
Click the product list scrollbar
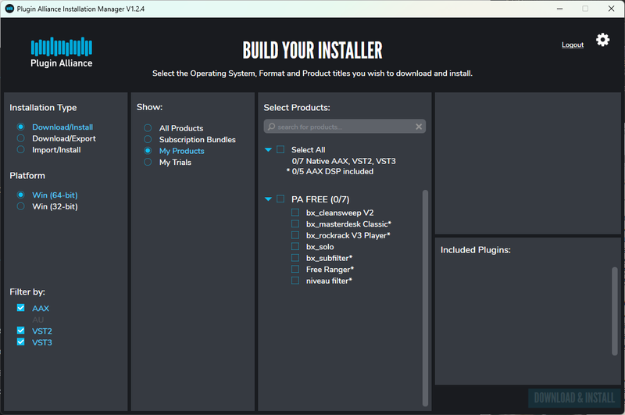(x=425, y=298)
